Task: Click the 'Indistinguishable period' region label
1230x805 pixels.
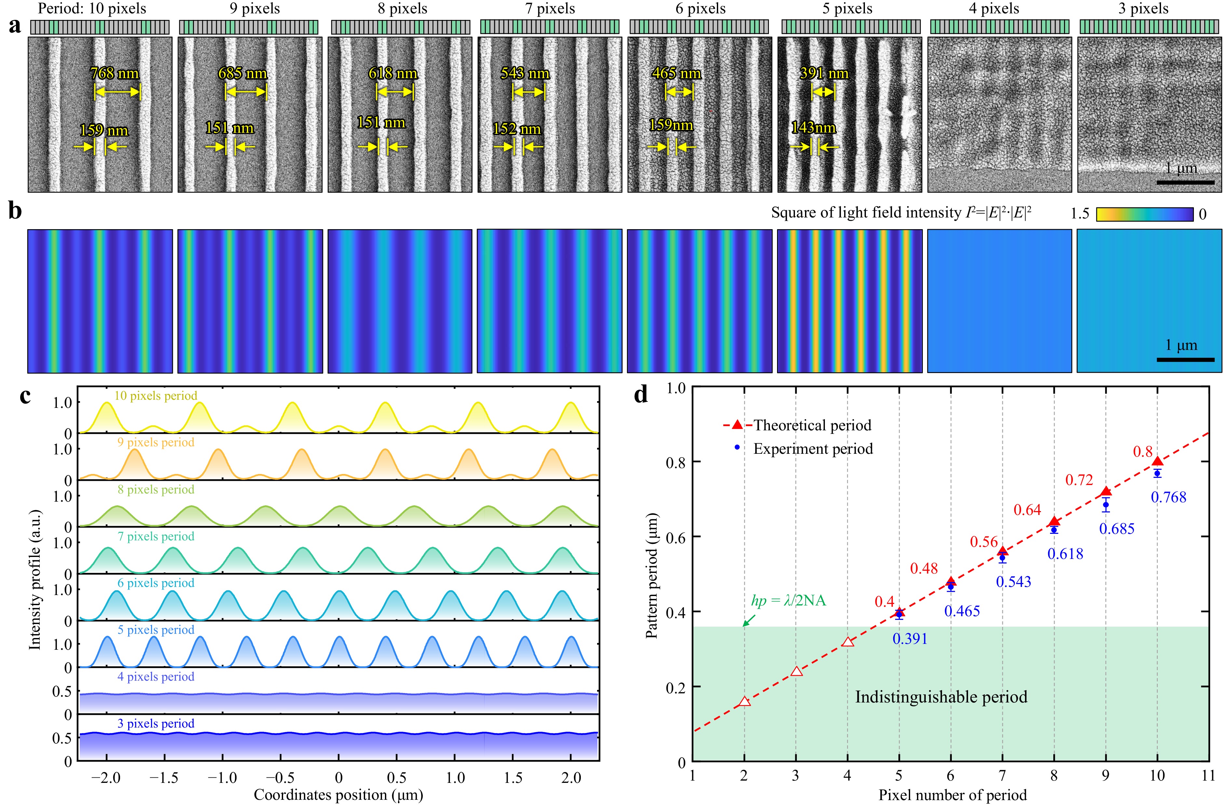Action: click(941, 697)
